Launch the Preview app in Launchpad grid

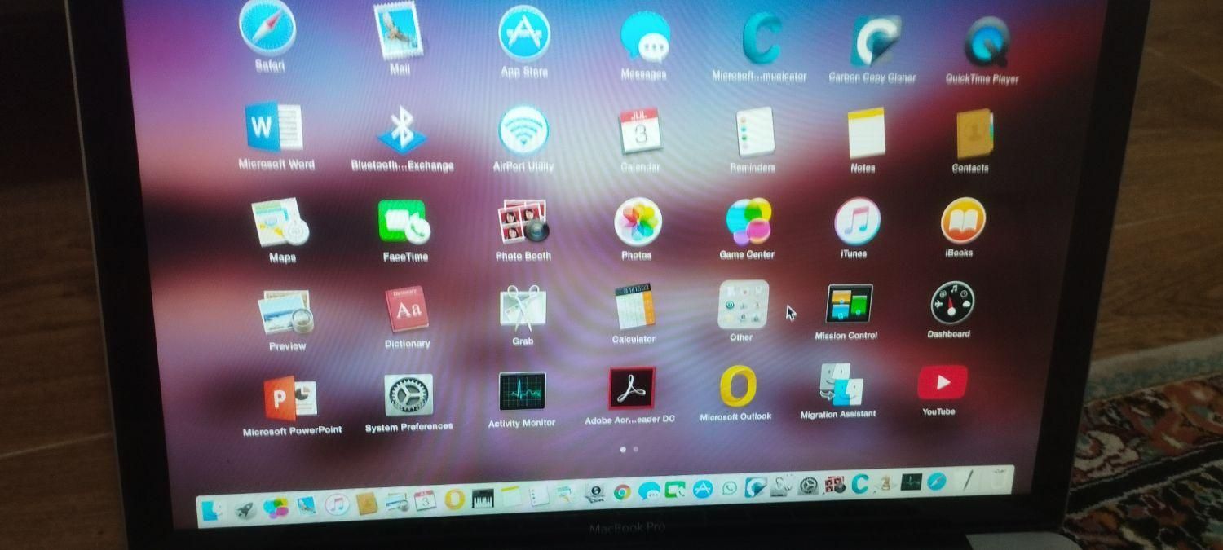point(285,313)
